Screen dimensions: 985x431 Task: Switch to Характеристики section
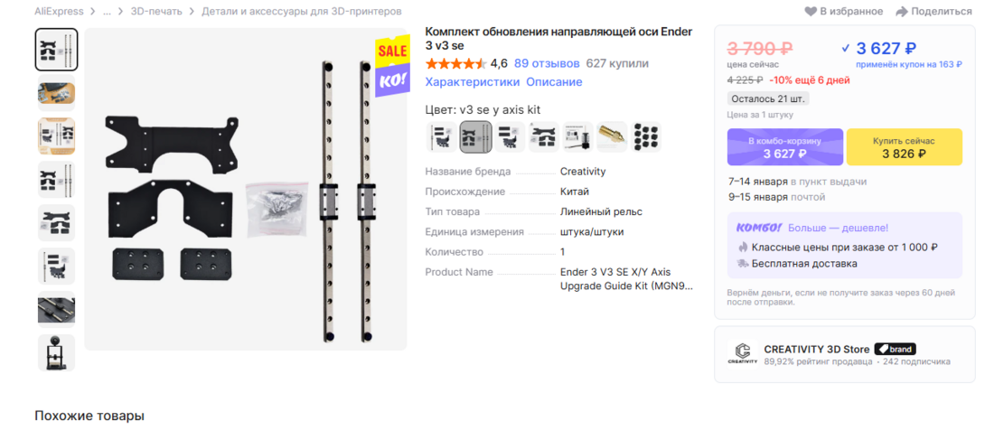coord(473,82)
